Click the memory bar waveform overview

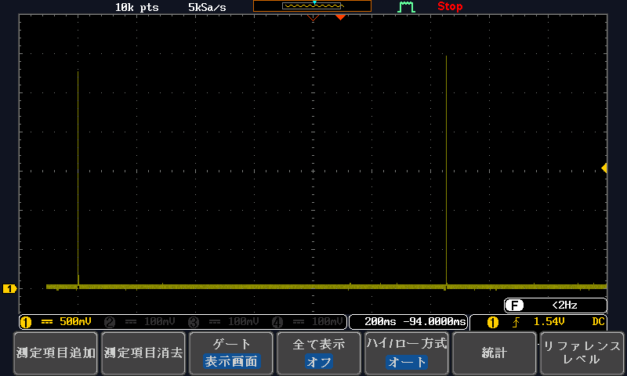[x=312, y=5]
